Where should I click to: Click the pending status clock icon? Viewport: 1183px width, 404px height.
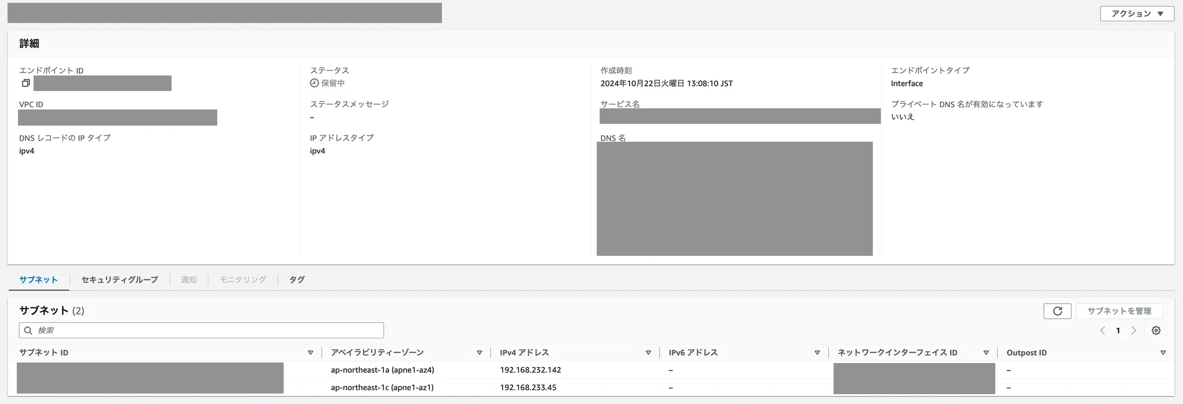coord(314,83)
